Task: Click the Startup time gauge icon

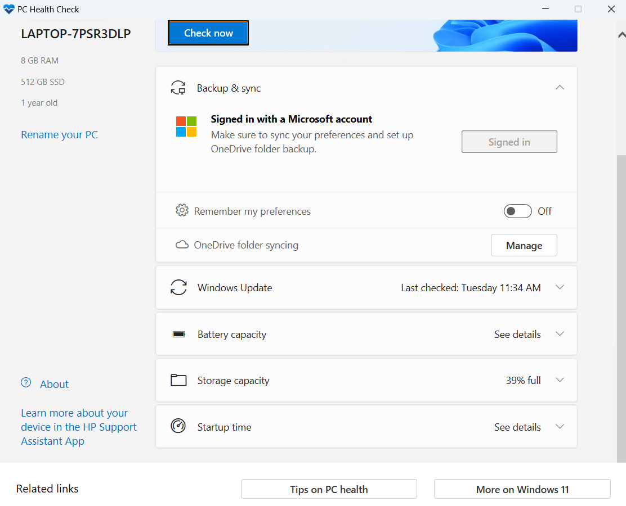Action: tap(178, 426)
